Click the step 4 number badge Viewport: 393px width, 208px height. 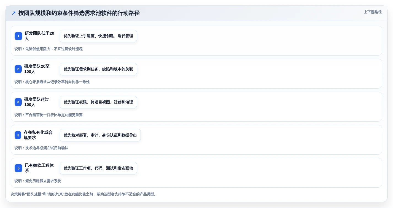click(18, 135)
